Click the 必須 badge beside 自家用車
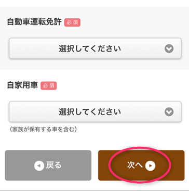Viewport: 189px width, 191px height. point(49,85)
